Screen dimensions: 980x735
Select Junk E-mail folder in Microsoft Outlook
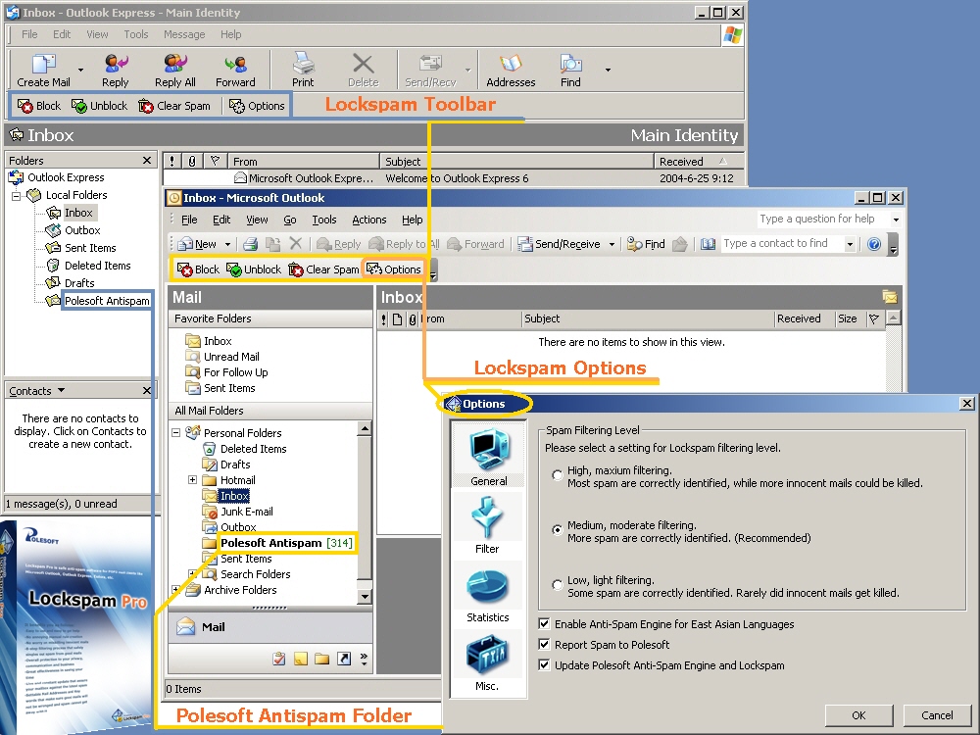[246, 512]
